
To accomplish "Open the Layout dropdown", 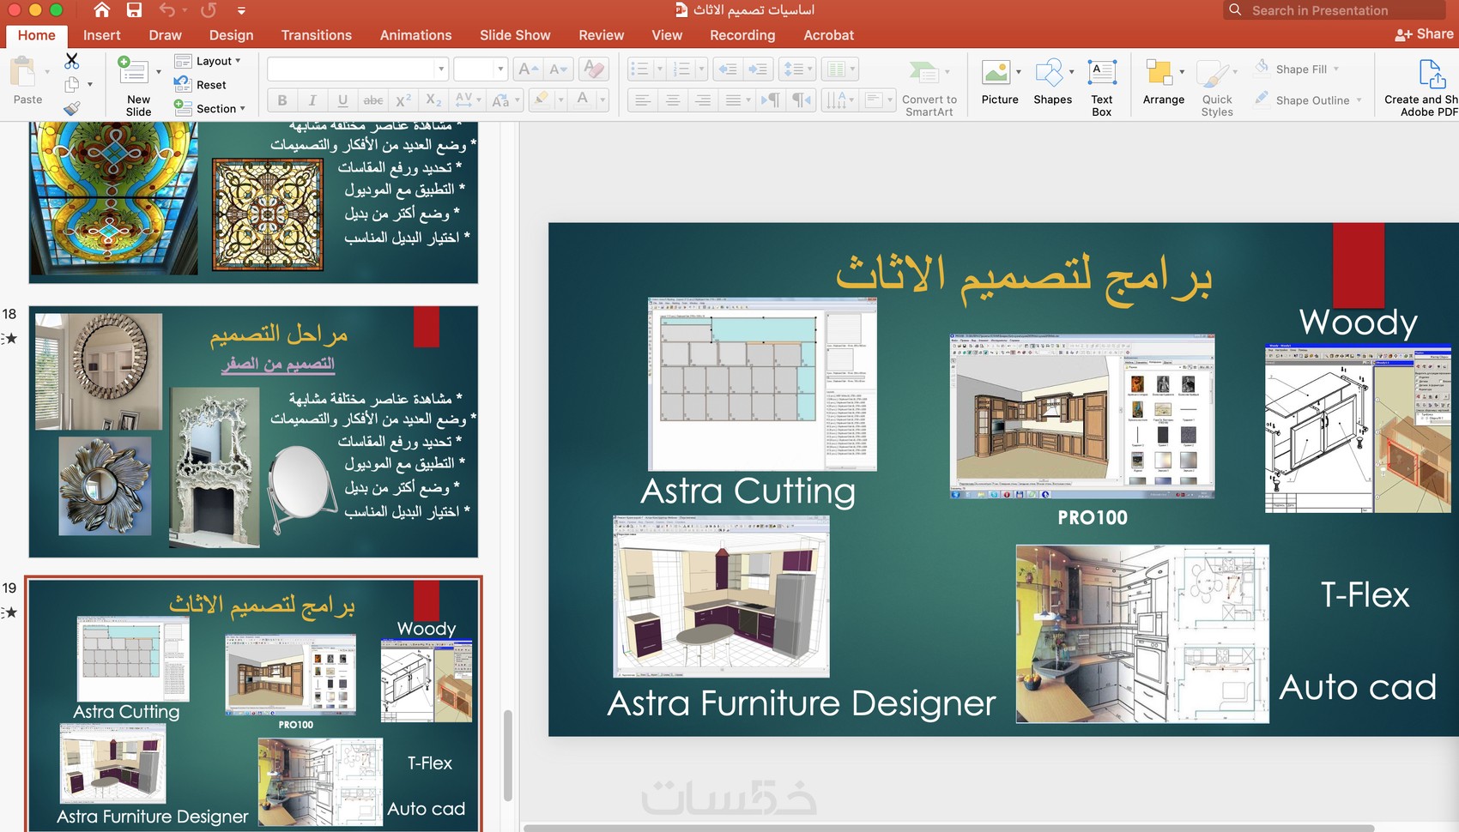I will (x=210, y=60).
